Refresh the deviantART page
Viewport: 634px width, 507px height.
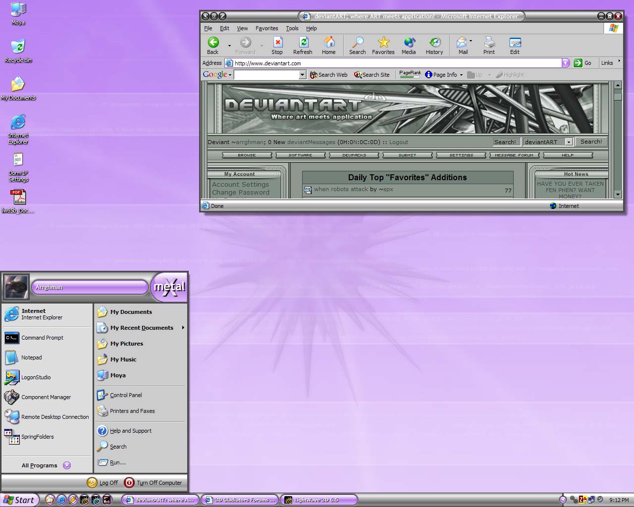click(303, 45)
